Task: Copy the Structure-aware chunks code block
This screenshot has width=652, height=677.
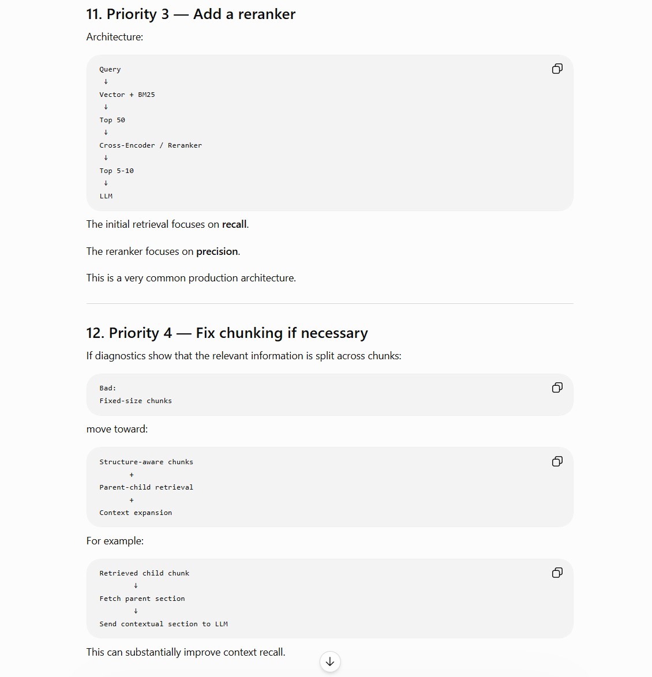Action: coord(557,461)
